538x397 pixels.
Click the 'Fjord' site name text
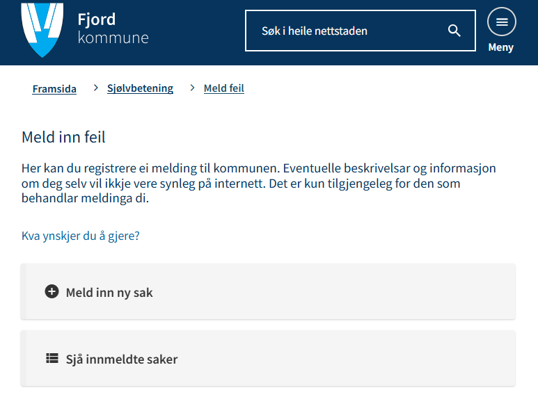(x=97, y=19)
